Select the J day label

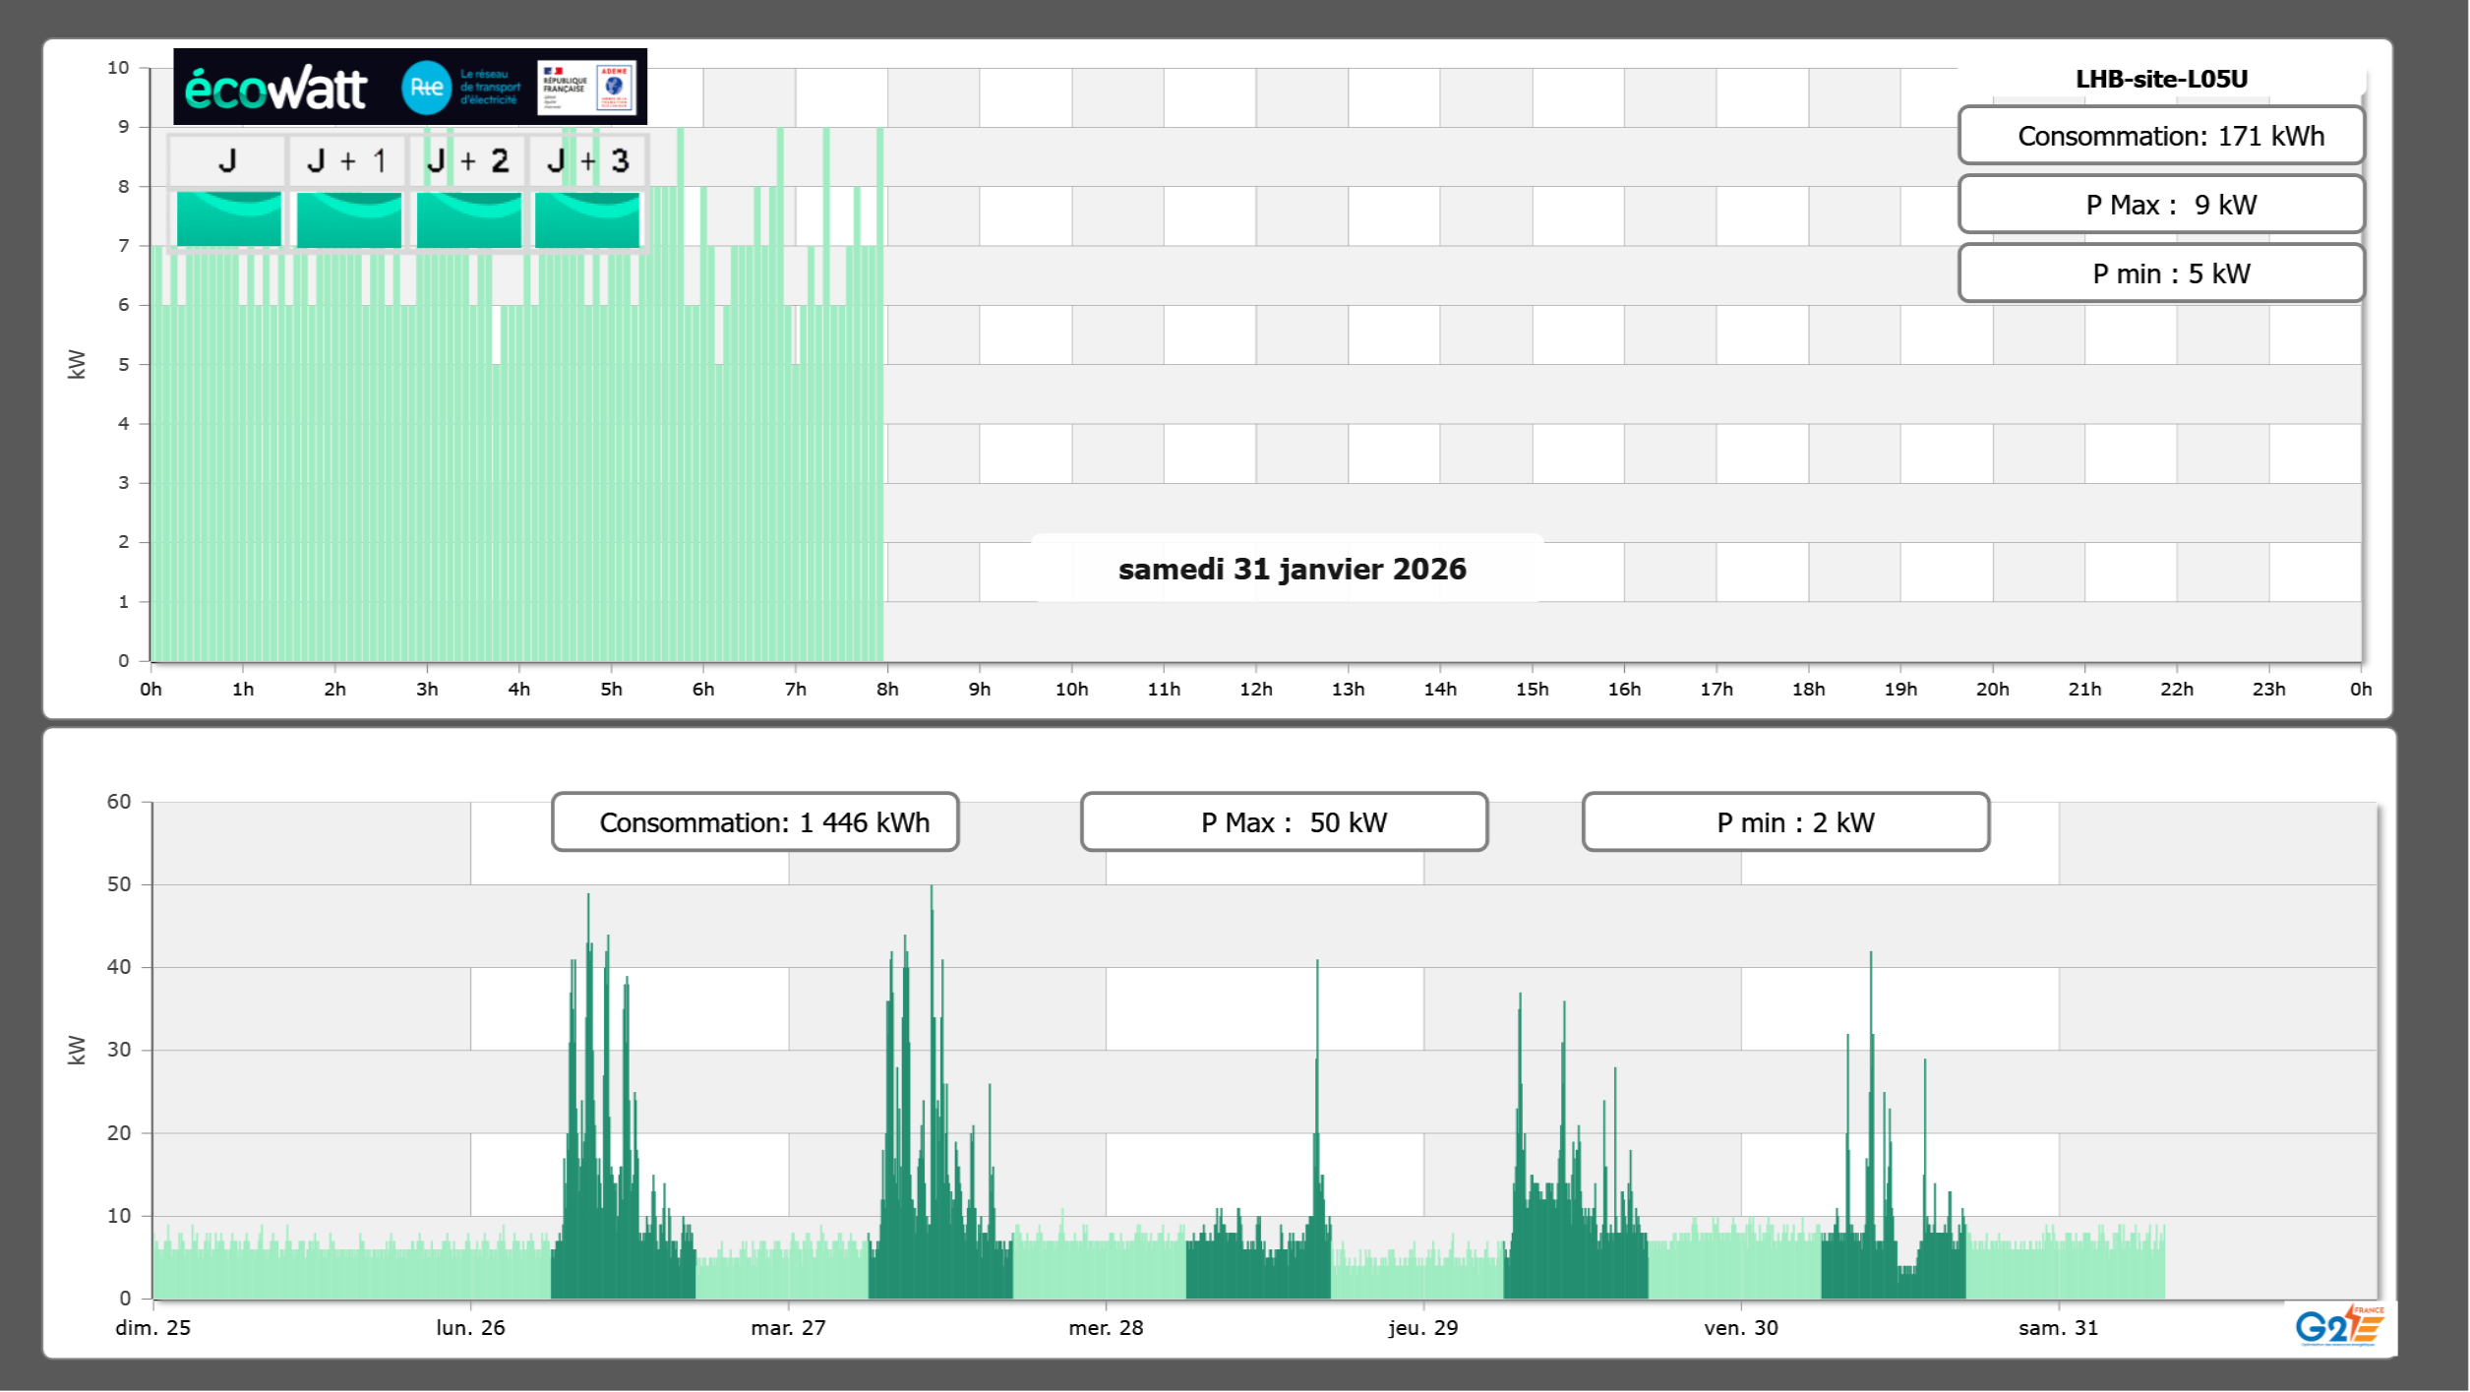point(227,160)
